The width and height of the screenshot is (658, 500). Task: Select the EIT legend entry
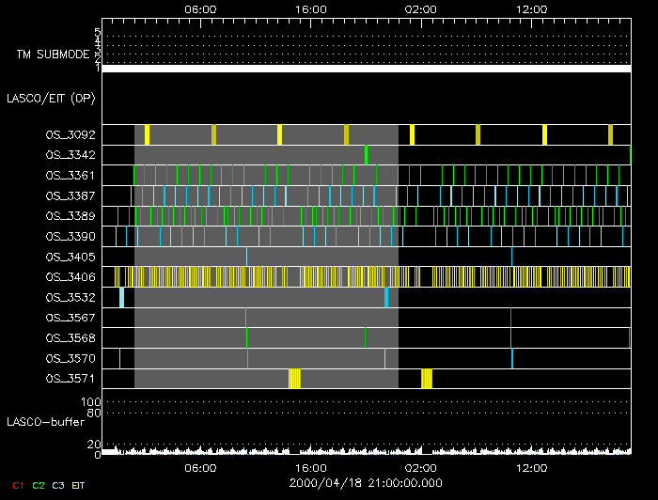pyautogui.click(x=80, y=484)
